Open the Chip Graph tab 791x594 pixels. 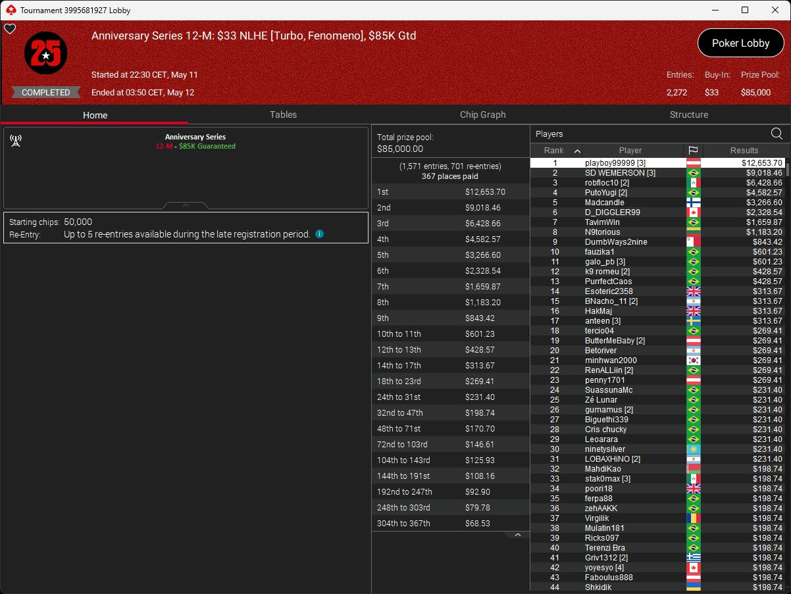tap(483, 114)
